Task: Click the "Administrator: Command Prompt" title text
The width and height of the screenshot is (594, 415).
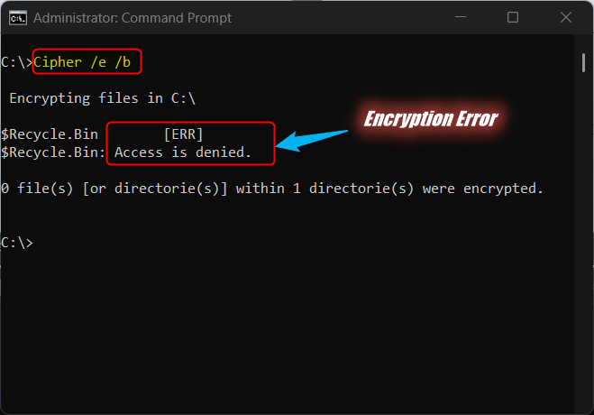Action: pos(133,17)
